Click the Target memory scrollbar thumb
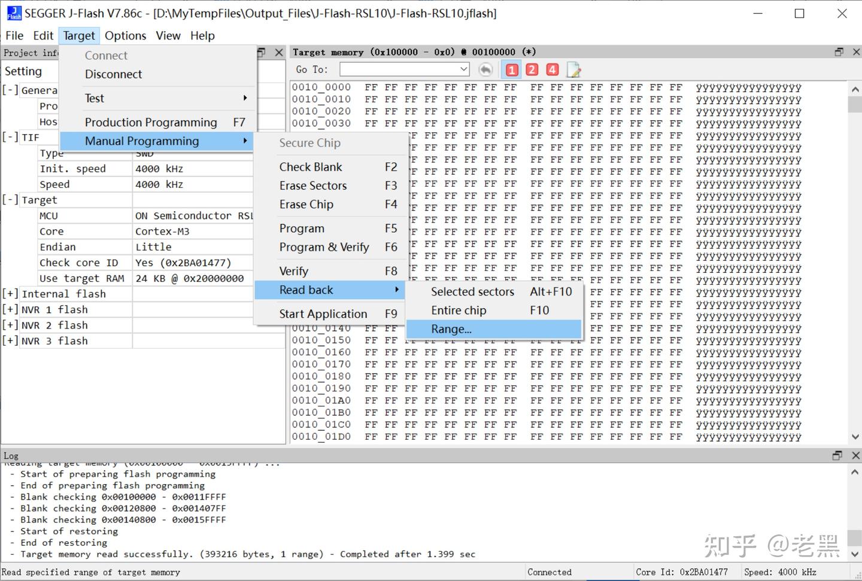 855,104
